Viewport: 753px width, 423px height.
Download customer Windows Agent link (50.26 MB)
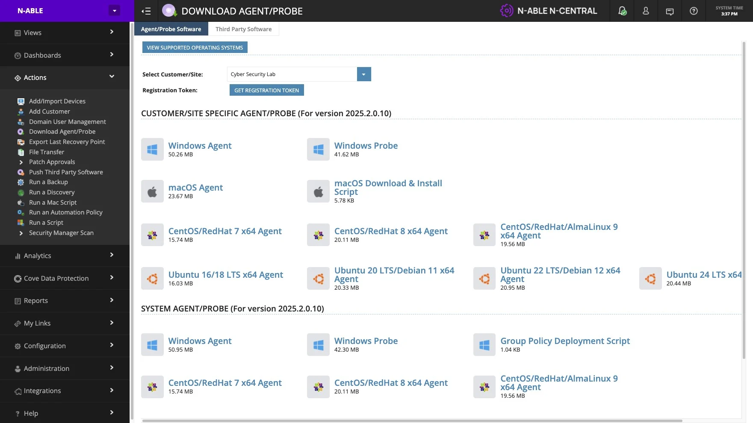(200, 146)
